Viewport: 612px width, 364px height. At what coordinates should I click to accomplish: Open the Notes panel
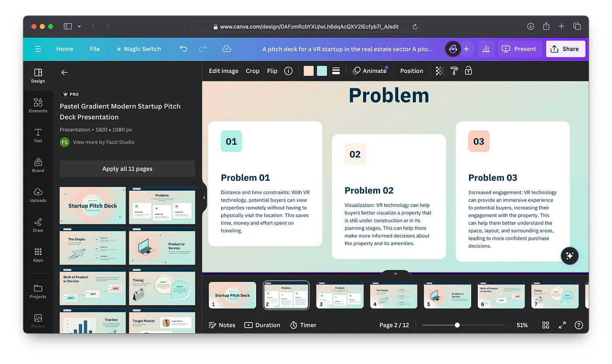[222, 325]
